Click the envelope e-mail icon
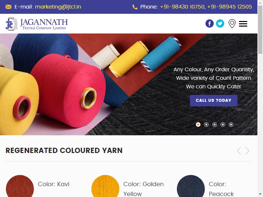Image resolution: width=263 pixels, height=197 pixels. 9,7
